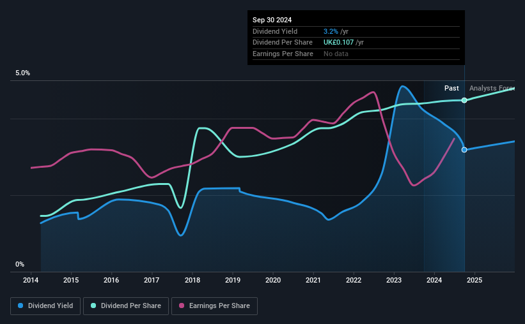Image resolution: width=525 pixels, height=324 pixels.
Task: Click the teal Dividend Per Share legend dot
Action: coord(93,306)
